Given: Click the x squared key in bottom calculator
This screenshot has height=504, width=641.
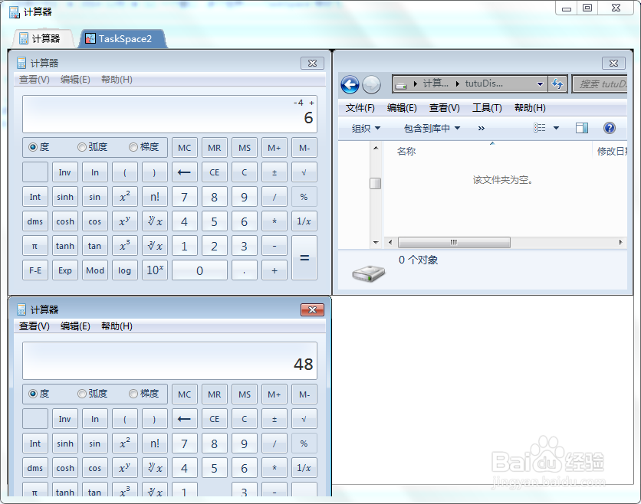Looking at the screenshot, I should coord(125,443).
